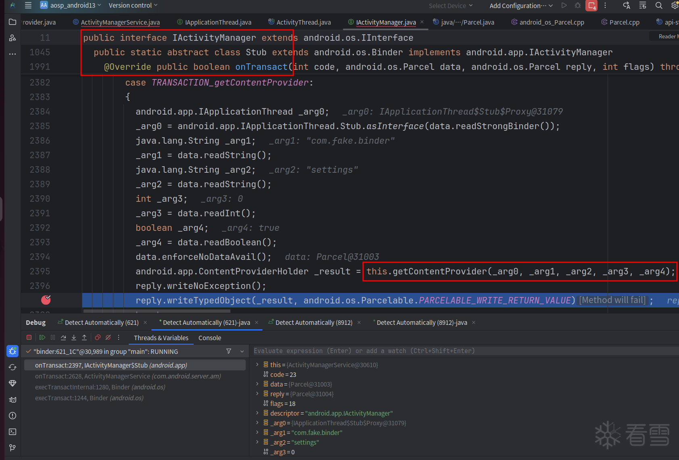Expand the '_arg2' variable node
The height and width of the screenshot is (460, 679).
(x=257, y=442)
